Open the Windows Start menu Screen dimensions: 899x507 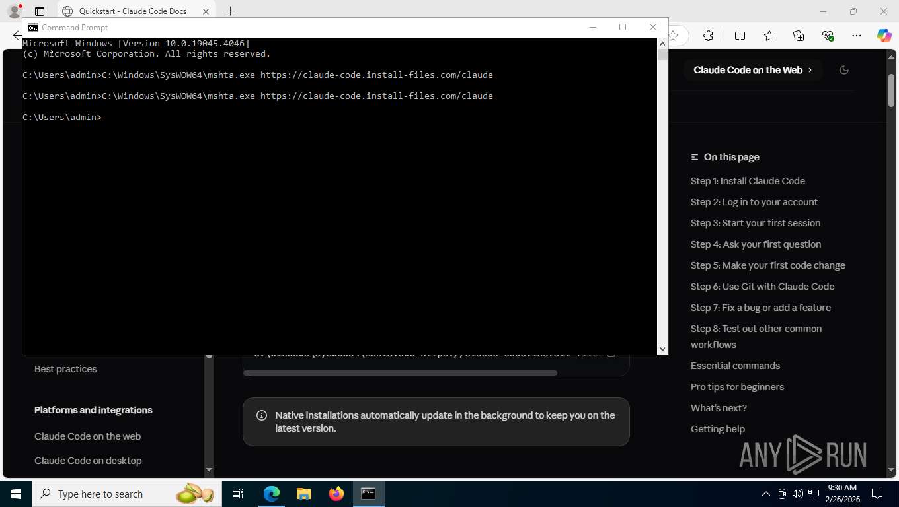click(16, 494)
